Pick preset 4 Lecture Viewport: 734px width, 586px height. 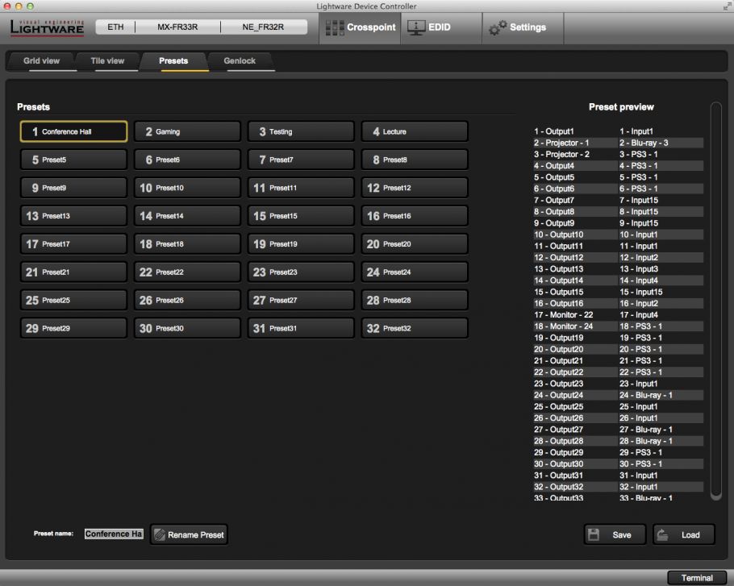pyautogui.click(x=415, y=131)
